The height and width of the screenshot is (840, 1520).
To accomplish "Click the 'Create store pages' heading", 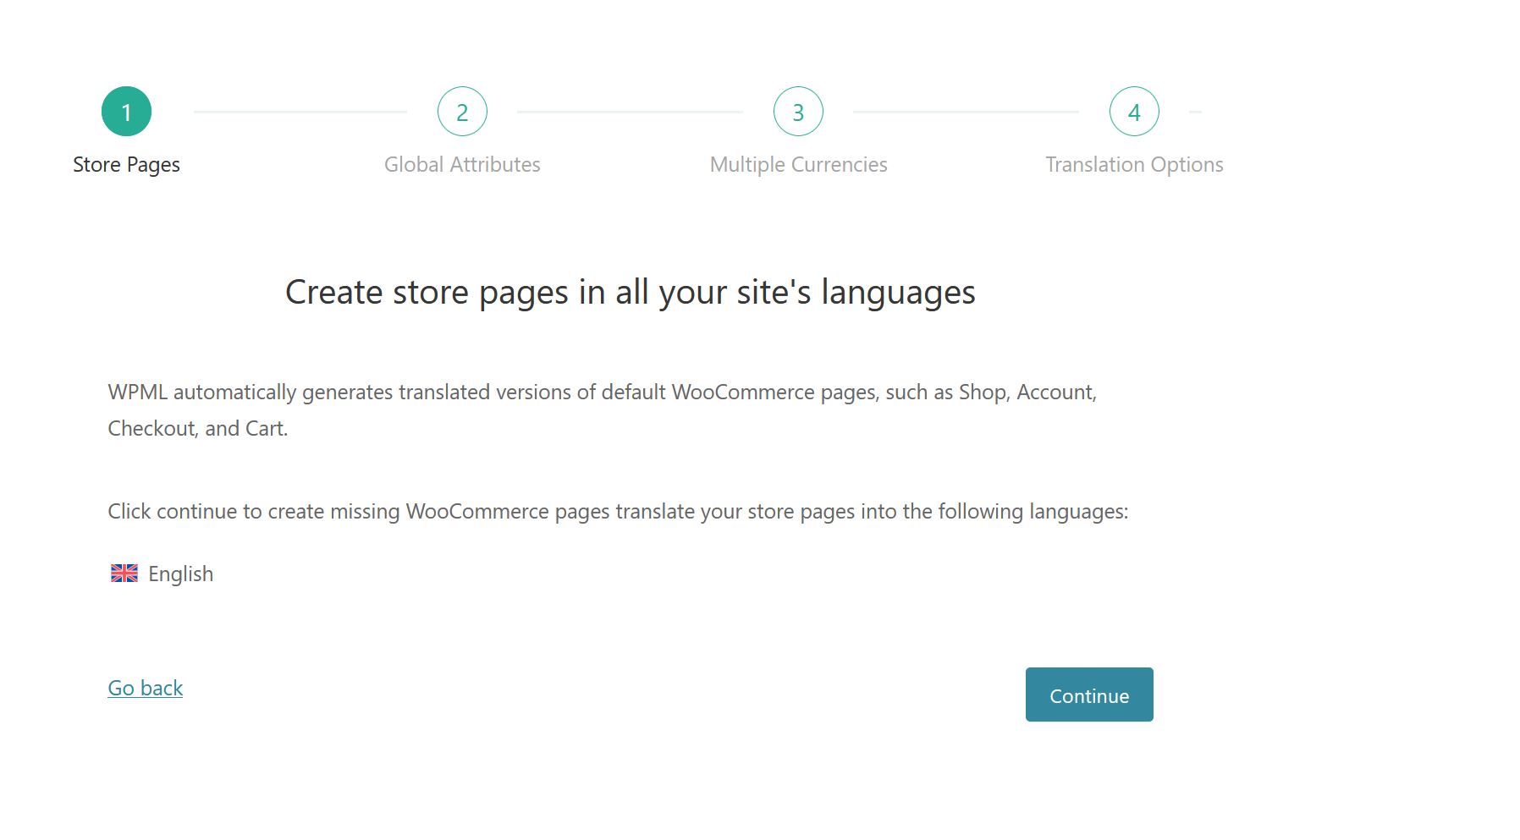I will click(x=631, y=293).
